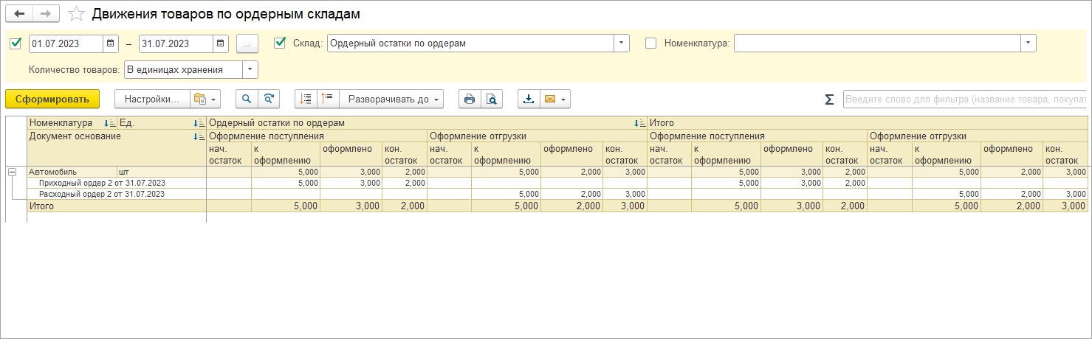The height and width of the screenshot is (339, 1092).
Task: Sort by Документ основание sort icon
Action: pos(199,136)
